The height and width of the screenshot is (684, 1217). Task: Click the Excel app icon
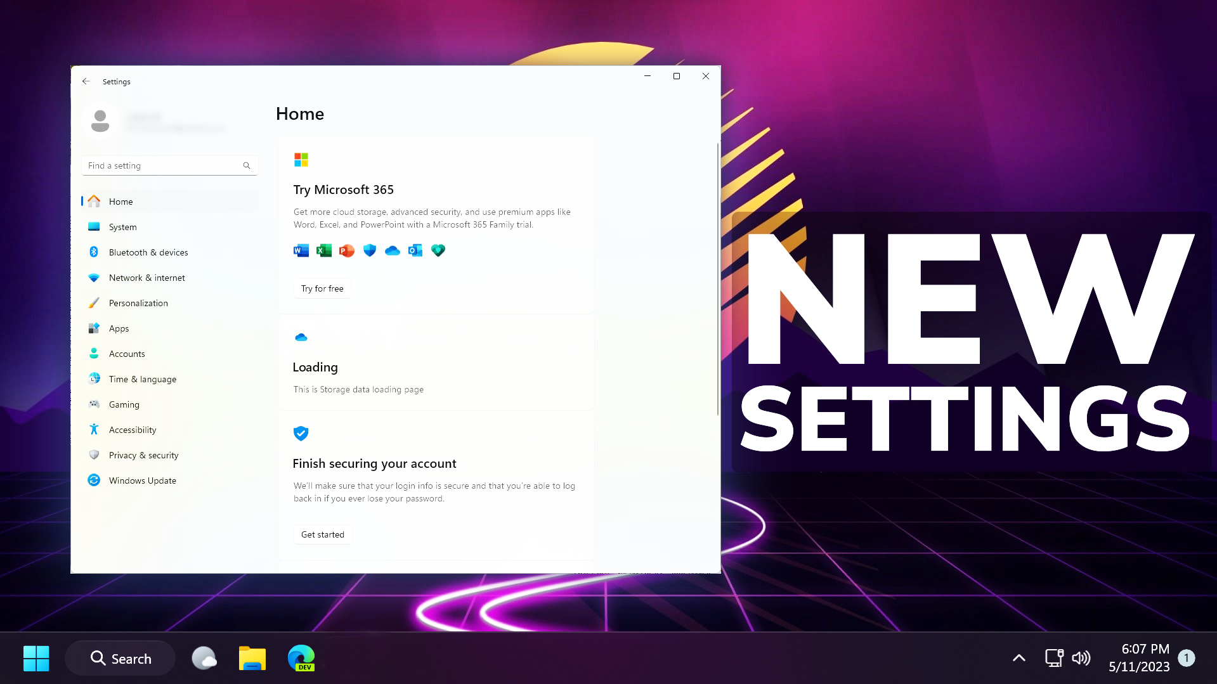[323, 250]
